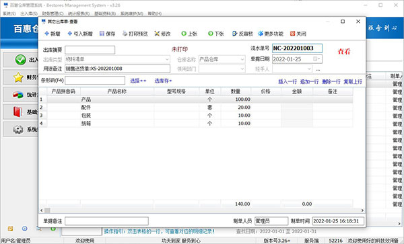Screen dimensions: 404x244
Task: Open the 统计报表(R) menu
Action: [x=79, y=13]
